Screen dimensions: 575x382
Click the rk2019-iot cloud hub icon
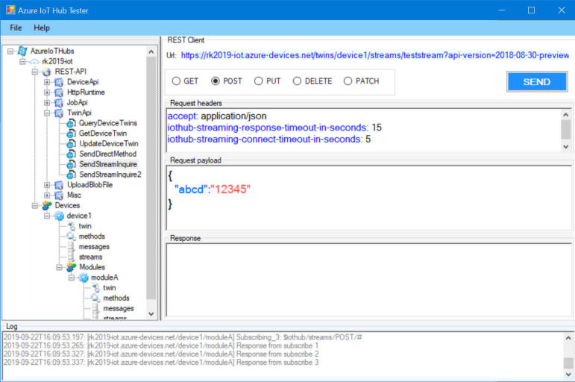(x=34, y=61)
